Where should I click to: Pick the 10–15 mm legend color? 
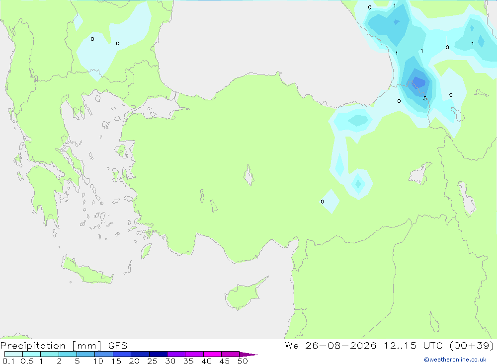(104, 354)
